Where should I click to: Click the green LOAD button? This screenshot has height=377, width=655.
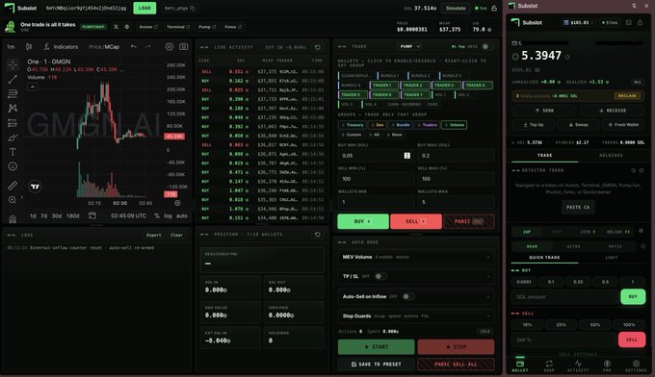[x=144, y=8]
